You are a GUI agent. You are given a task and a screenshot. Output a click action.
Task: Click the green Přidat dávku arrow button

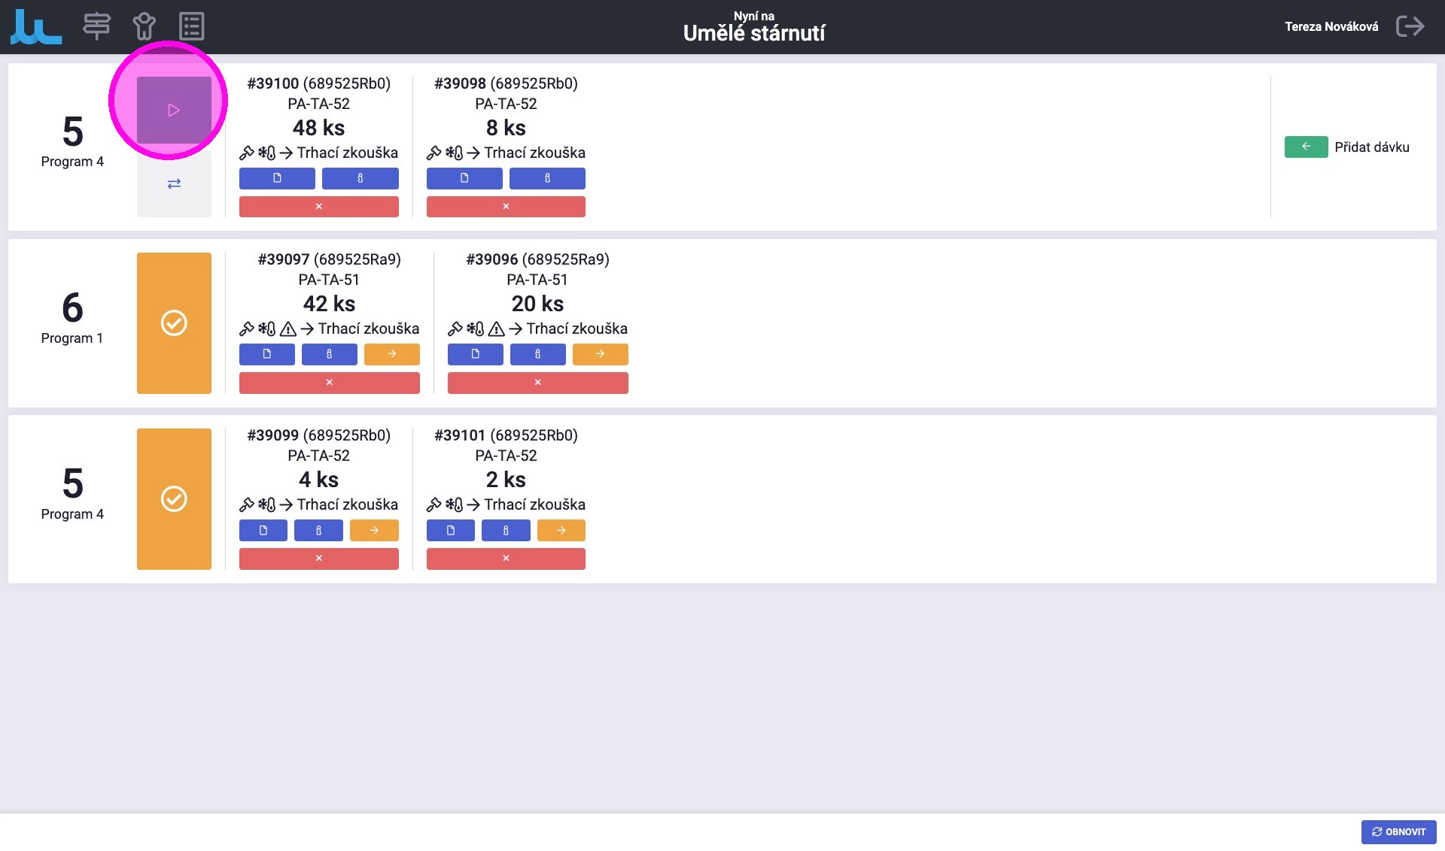[1306, 147]
